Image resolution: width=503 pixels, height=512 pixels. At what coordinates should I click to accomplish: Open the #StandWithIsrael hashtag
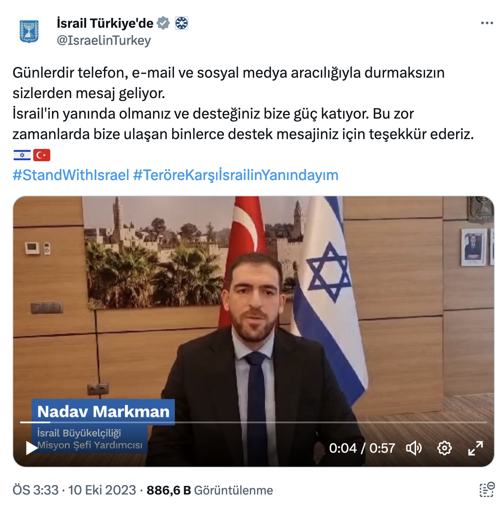71,175
